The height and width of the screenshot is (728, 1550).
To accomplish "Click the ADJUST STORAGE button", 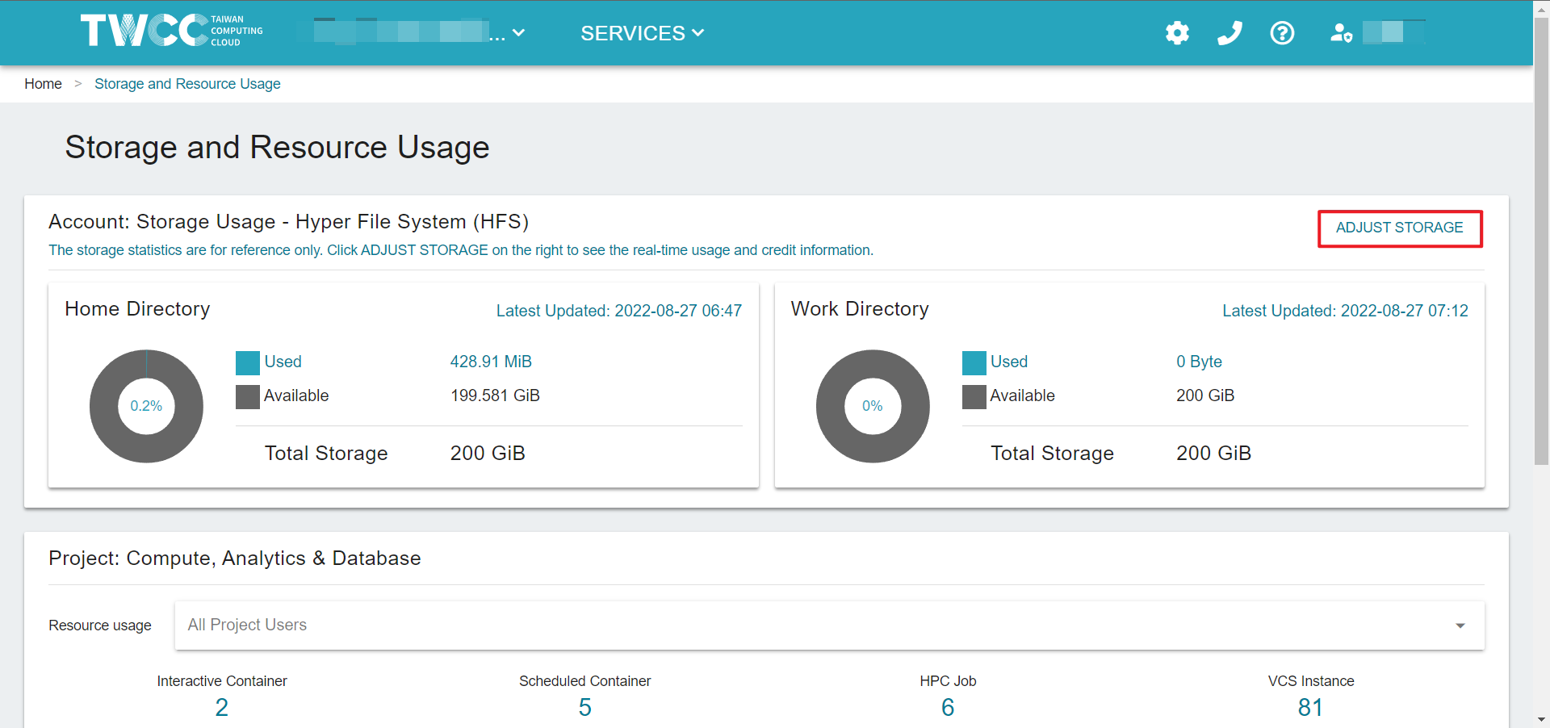I will pyautogui.click(x=1400, y=228).
